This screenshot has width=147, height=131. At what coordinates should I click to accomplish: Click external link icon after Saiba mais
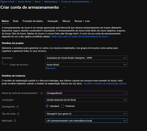pyautogui.click(x=109, y=36)
